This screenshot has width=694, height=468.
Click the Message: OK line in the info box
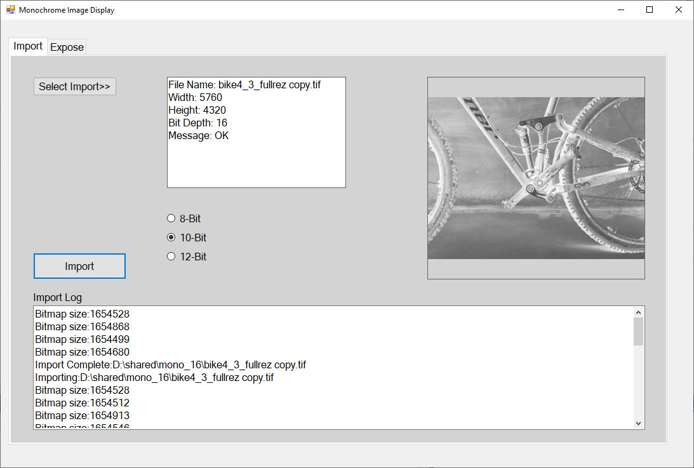pos(198,135)
